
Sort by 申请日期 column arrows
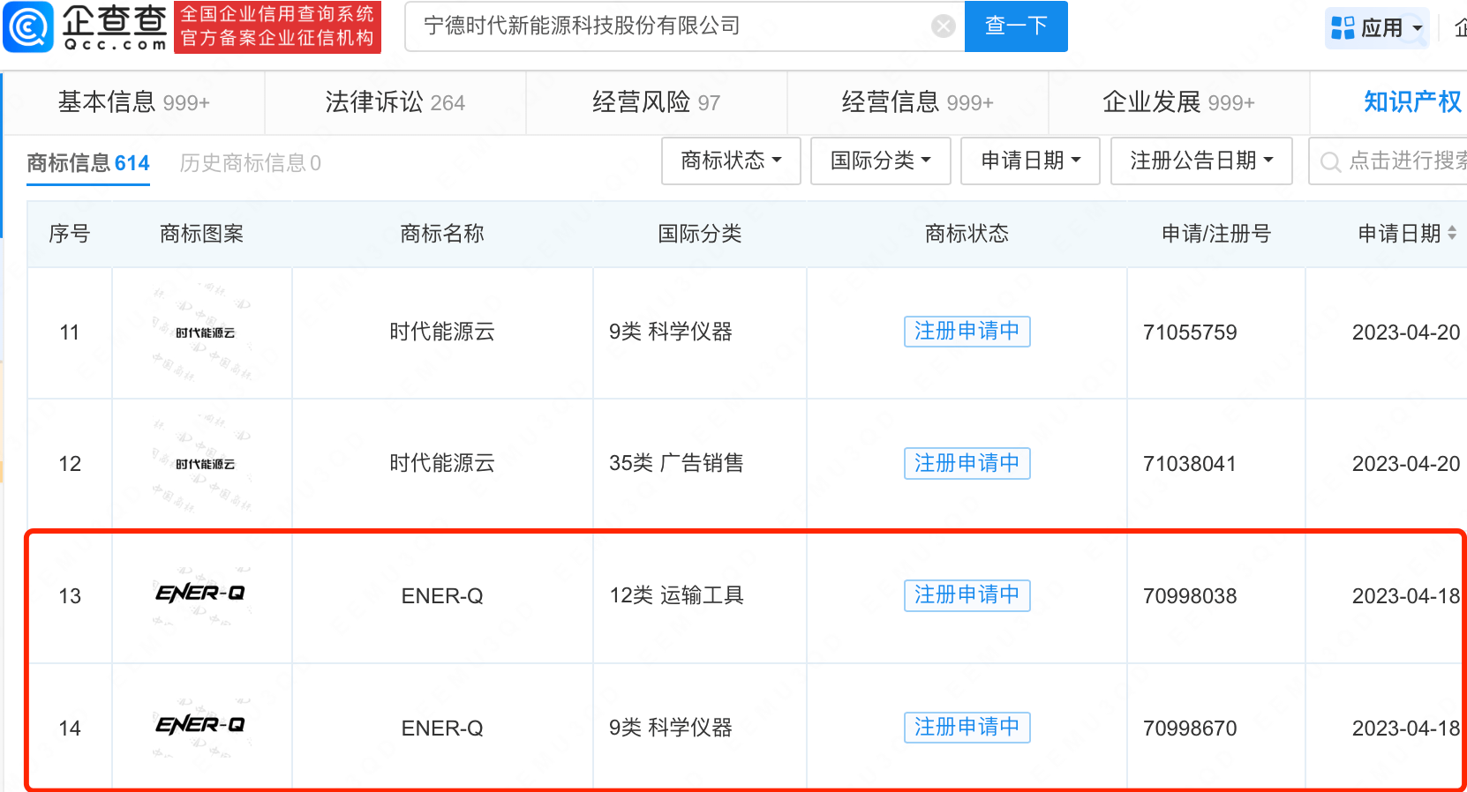[x=1452, y=234]
